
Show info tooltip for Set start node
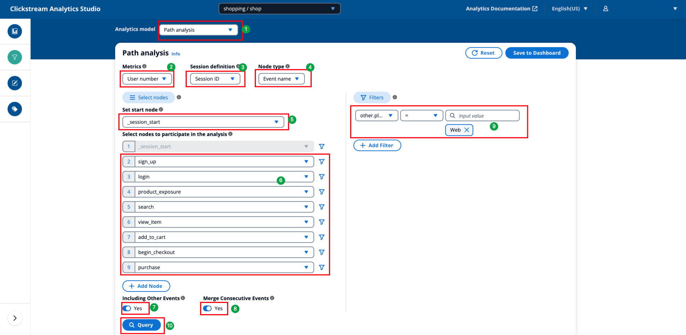pos(161,109)
